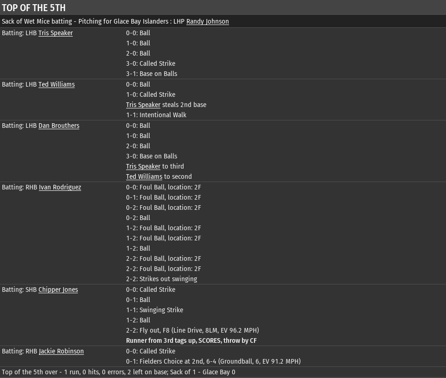Open Ivan Rodriguez player link
This screenshot has height=378, width=446.
click(60, 187)
